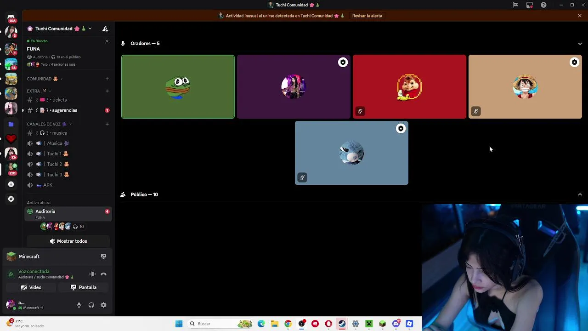The image size is (588, 331).
Task: Open Windows Start menu
Action: tap(179, 324)
